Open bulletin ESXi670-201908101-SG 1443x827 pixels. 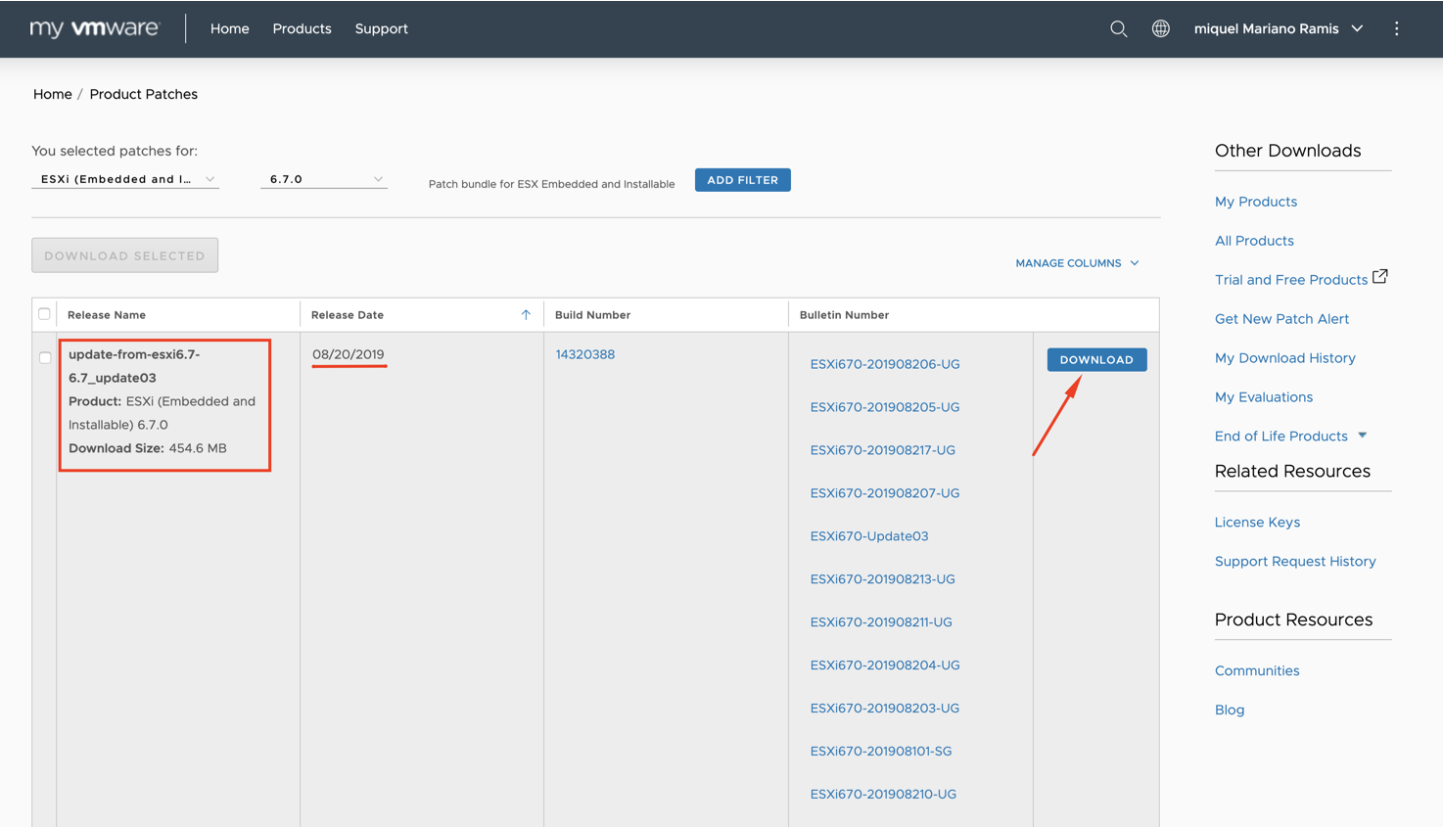tap(881, 752)
